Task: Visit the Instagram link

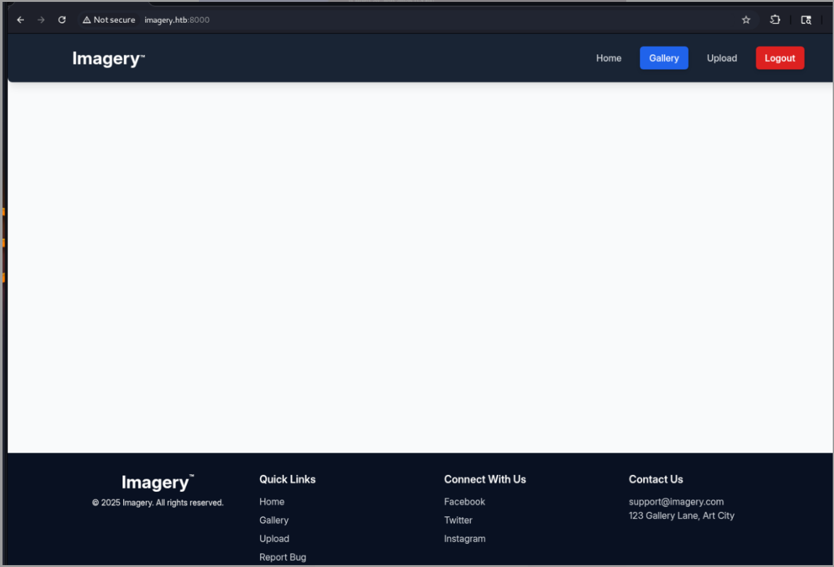Action: click(465, 539)
